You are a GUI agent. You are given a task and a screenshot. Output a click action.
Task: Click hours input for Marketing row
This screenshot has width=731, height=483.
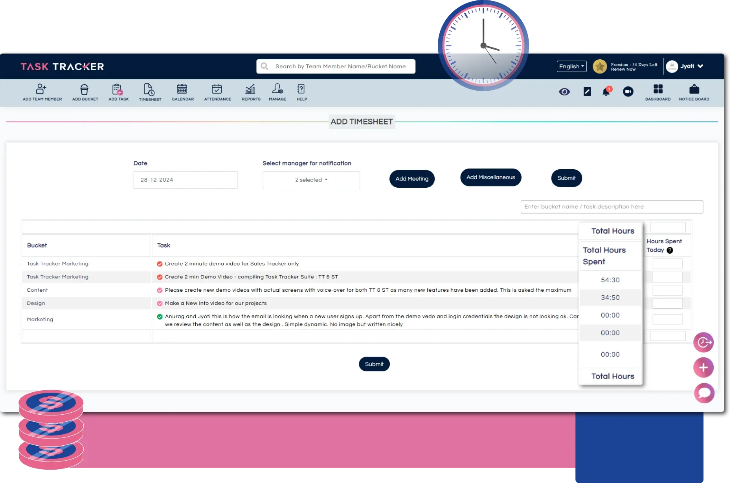tap(667, 319)
